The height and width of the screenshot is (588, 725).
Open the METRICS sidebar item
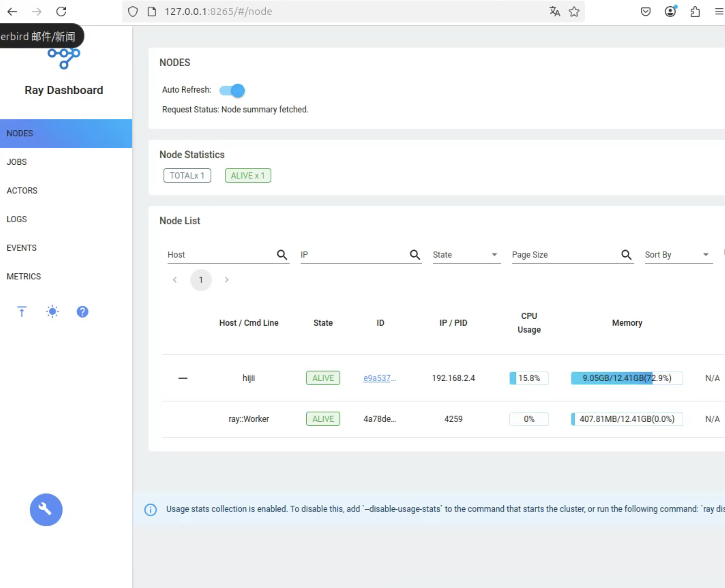click(66, 276)
